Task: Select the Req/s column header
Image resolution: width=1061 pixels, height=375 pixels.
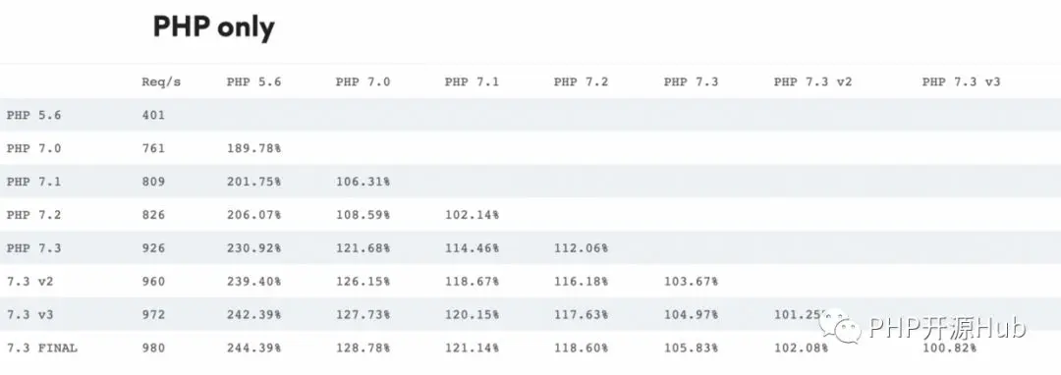Action: 161,81
